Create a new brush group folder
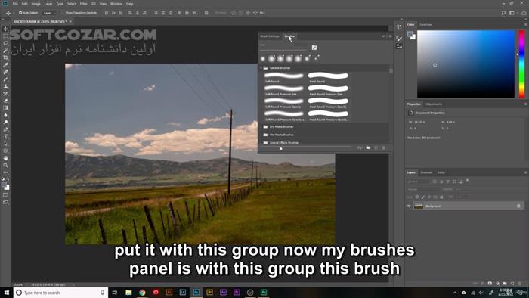The image size is (529, 298). tap(368, 147)
